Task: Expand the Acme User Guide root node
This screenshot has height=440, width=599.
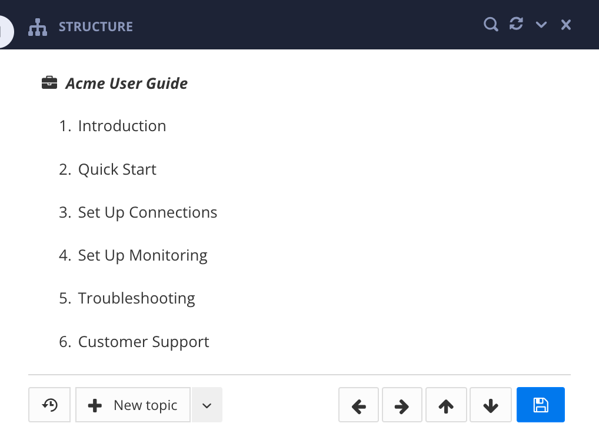Action: click(x=127, y=83)
